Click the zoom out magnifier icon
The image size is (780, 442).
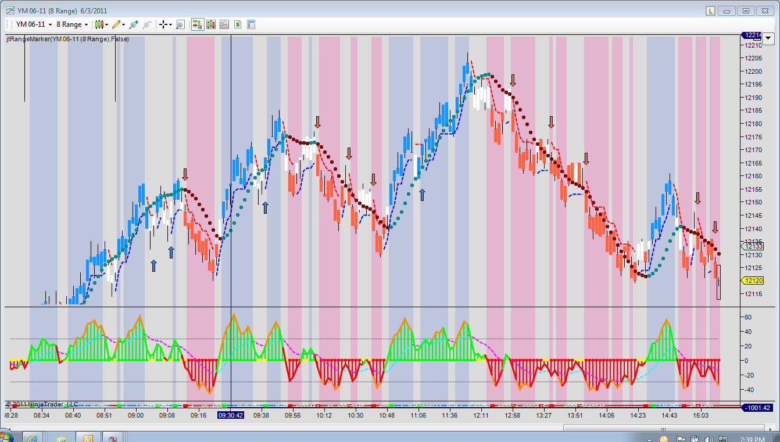[x=147, y=24]
